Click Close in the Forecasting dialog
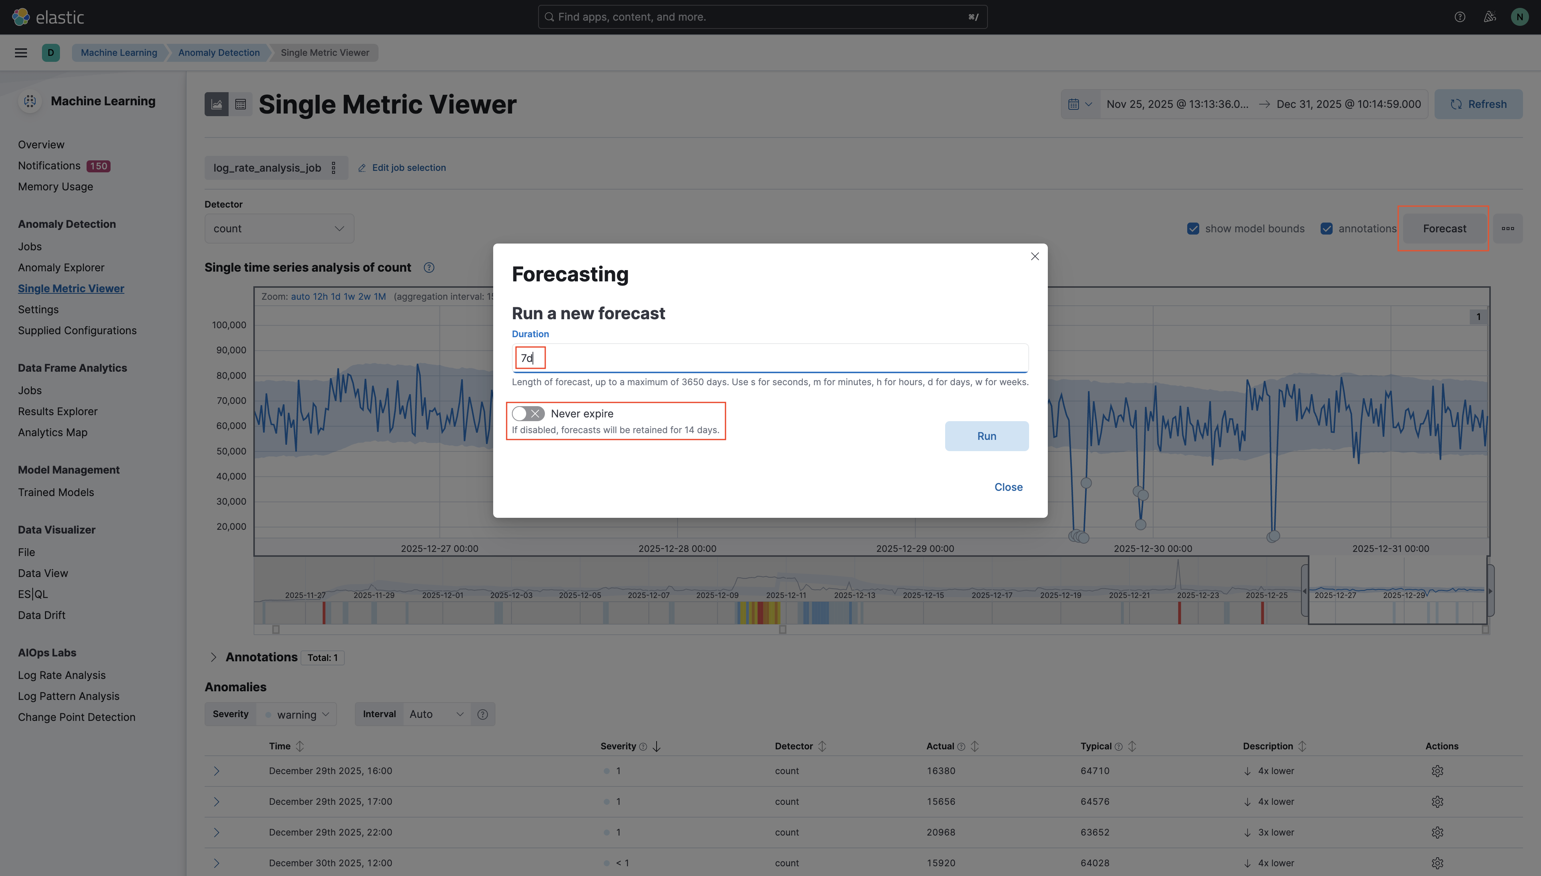Screen dimensions: 1541x876 (1008, 487)
